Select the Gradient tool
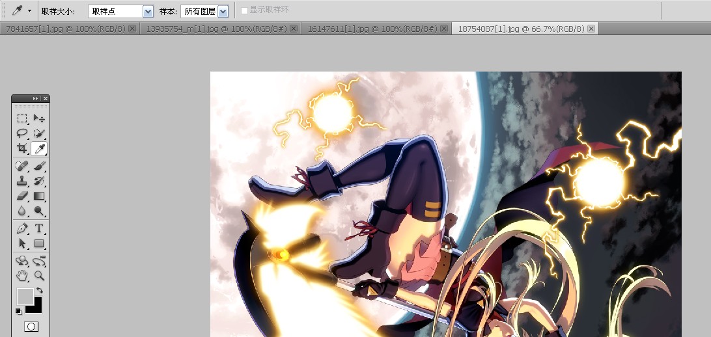711x337 pixels. tap(39, 196)
